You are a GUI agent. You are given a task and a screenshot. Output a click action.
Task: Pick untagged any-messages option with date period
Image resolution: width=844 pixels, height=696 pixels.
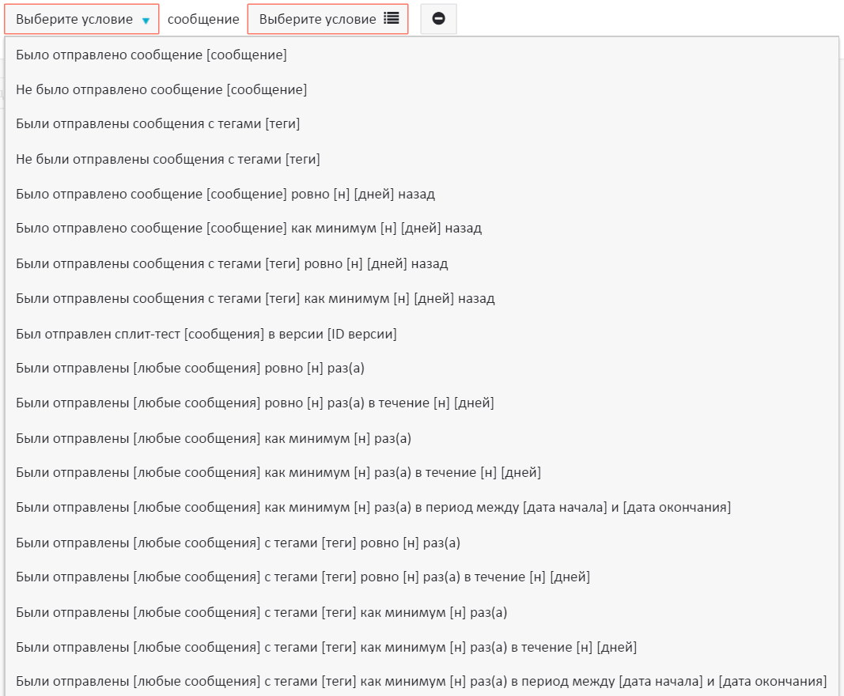373,508
